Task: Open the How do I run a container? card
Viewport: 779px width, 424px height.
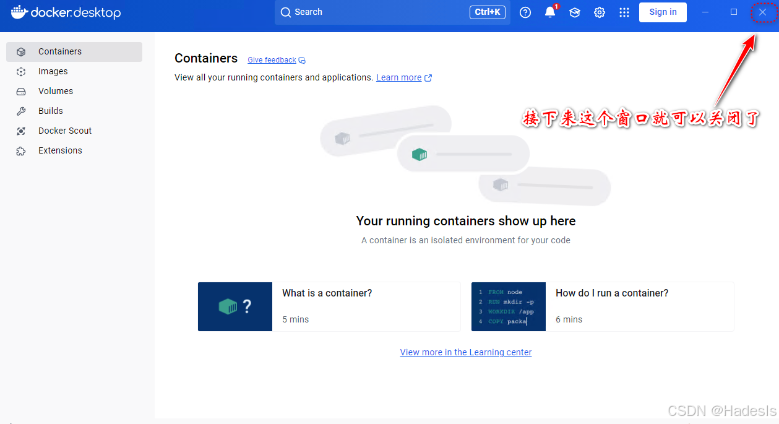Action: [x=603, y=306]
